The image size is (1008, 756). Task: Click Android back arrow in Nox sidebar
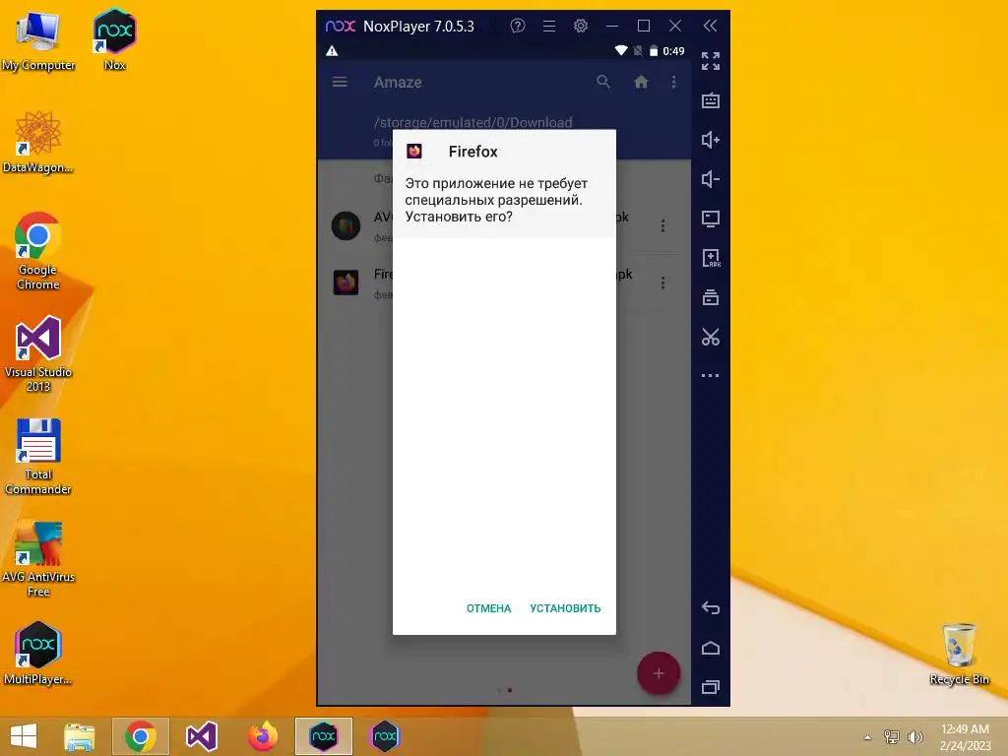pyautogui.click(x=711, y=607)
